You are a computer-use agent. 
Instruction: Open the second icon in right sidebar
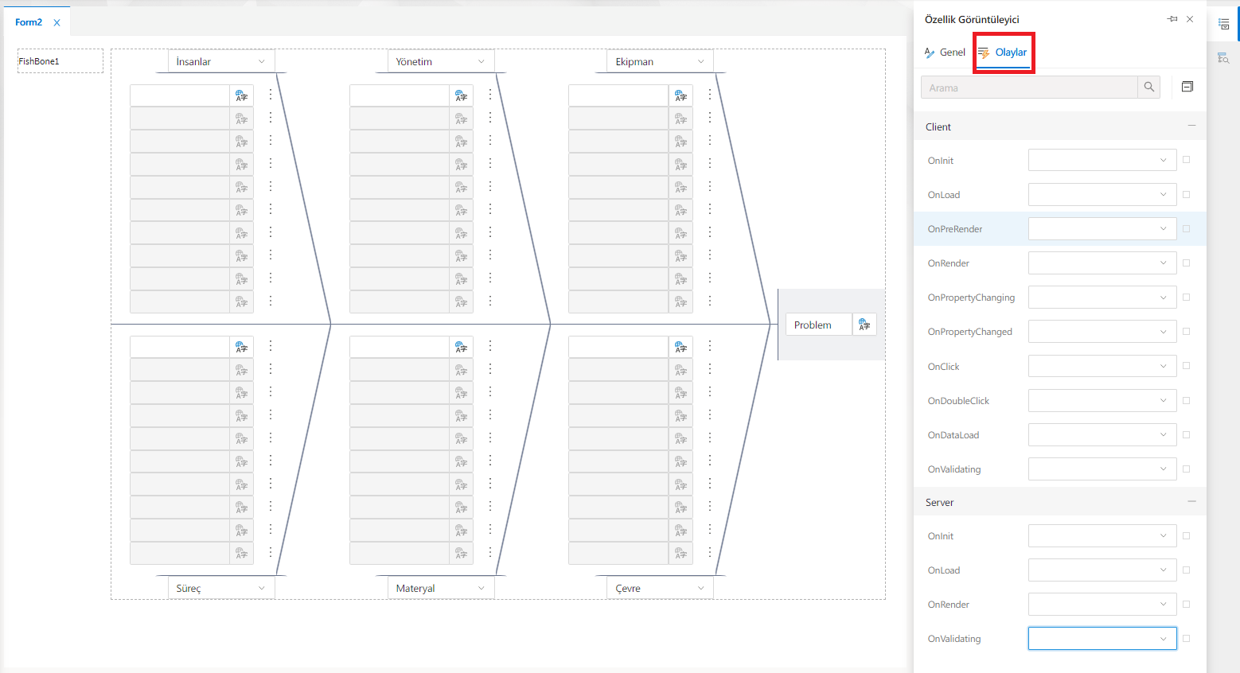coord(1224,58)
